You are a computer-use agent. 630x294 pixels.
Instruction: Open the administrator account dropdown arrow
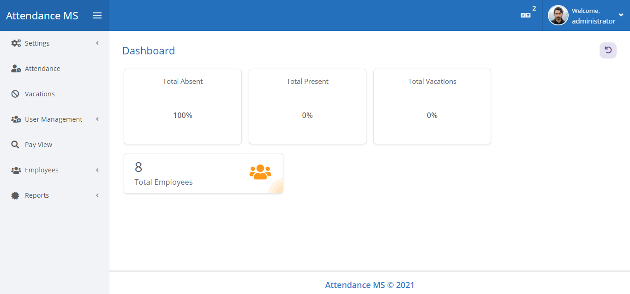click(x=621, y=15)
